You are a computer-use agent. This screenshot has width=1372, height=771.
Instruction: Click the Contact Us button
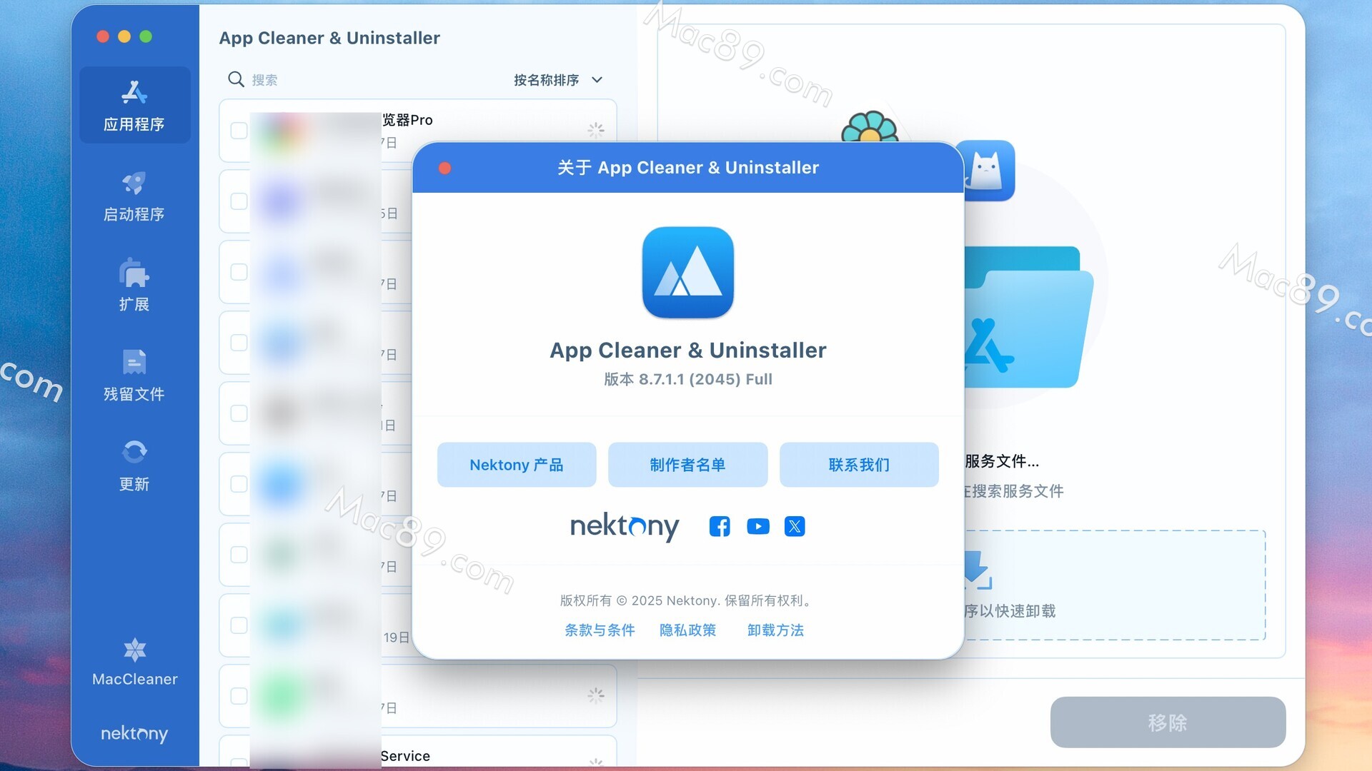coord(859,465)
